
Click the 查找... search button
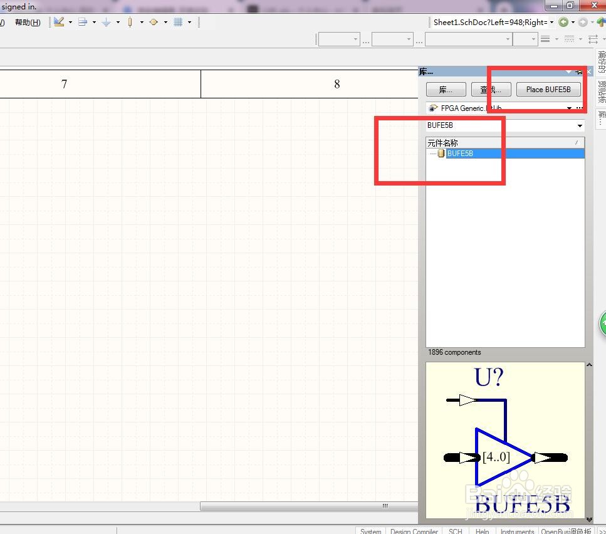[x=491, y=90]
